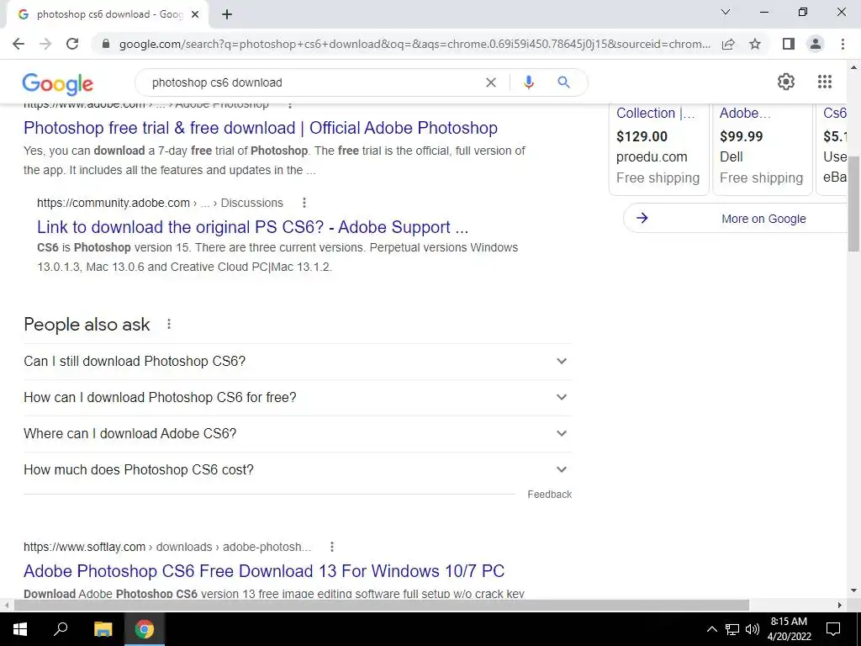Viewport: 861px width, 646px height.
Task: Go to Google homepage via logo
Action: point(58,84)
